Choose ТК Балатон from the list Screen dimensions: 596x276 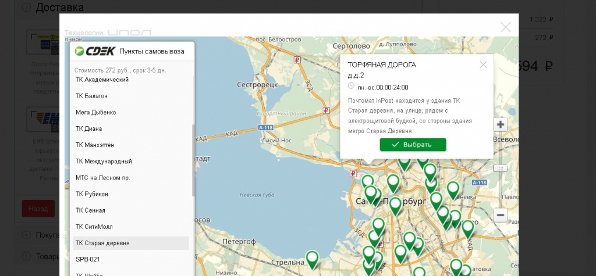92,96
